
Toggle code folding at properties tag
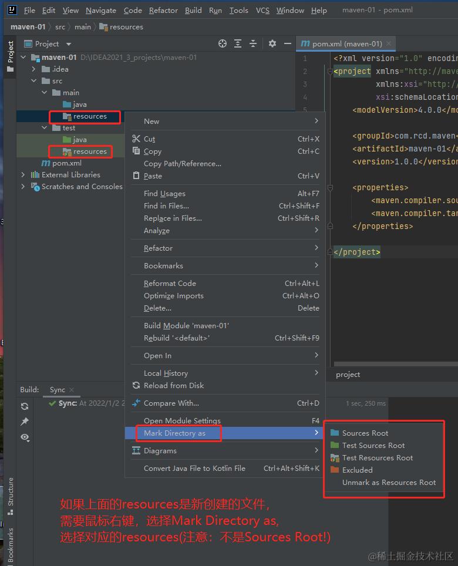[x=330, y=188]
